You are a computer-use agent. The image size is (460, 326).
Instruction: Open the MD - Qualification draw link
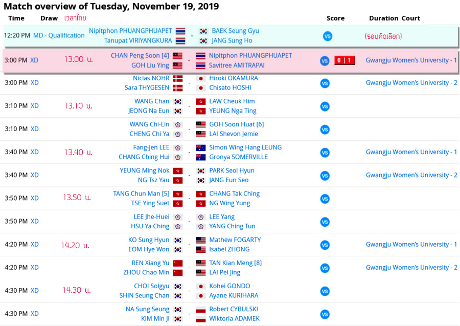(x=59, y=35)
